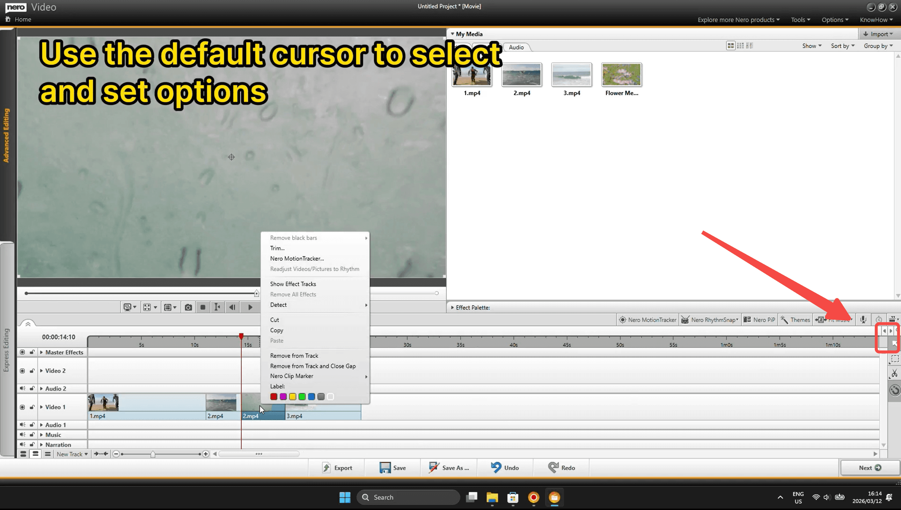Open the Themes tool
901x510 pixels.
(795, 320)
